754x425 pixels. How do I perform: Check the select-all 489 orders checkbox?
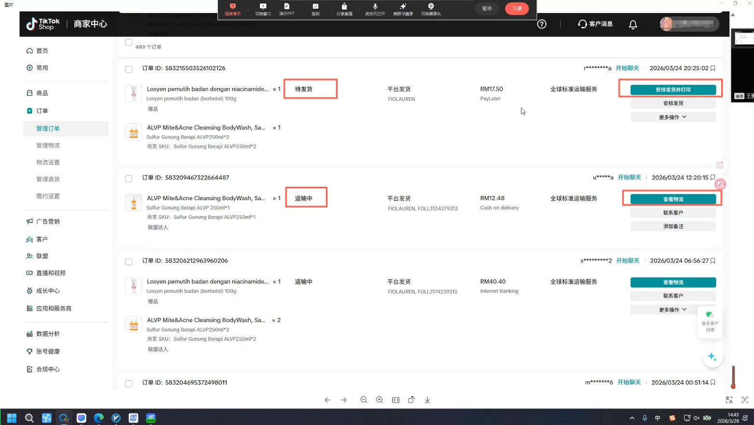[129, 42]
